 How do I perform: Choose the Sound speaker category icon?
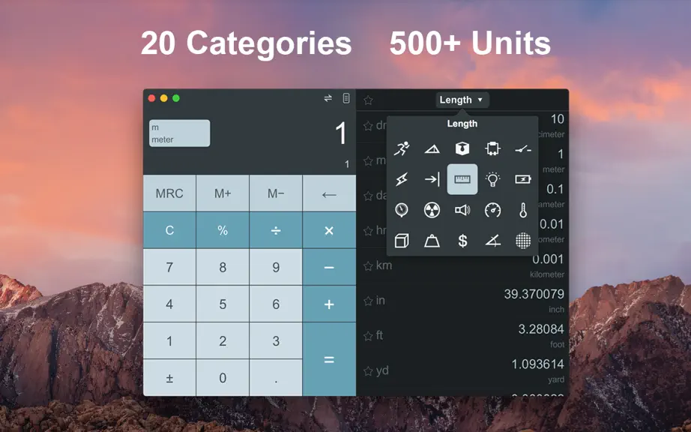pos(462,210)
